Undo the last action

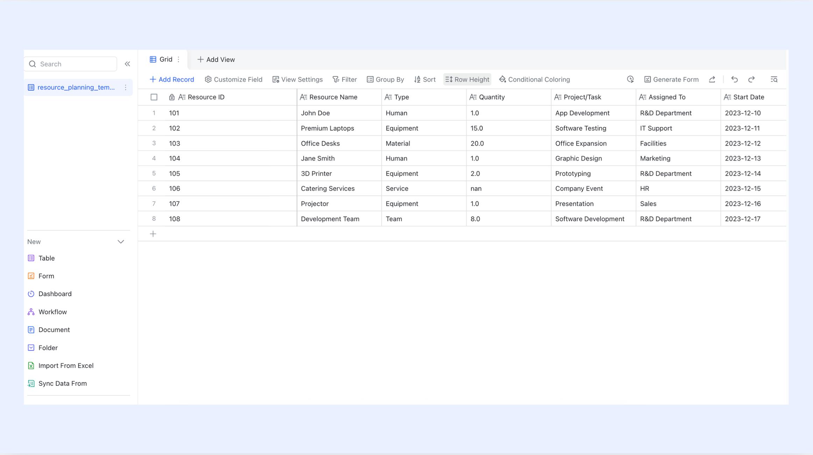click(734, 79)
